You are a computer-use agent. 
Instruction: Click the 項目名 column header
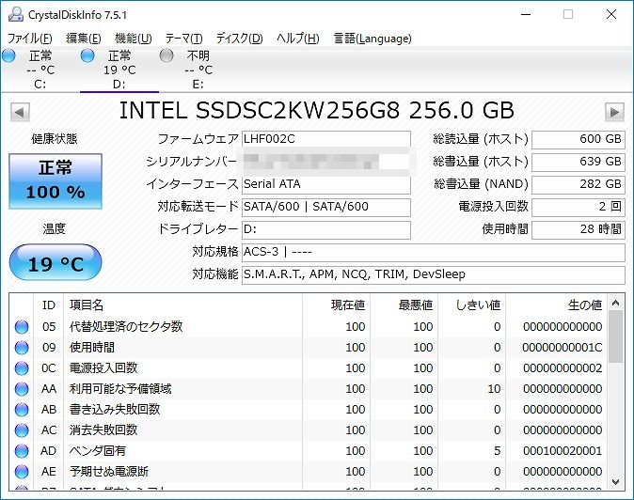(182, 305)
